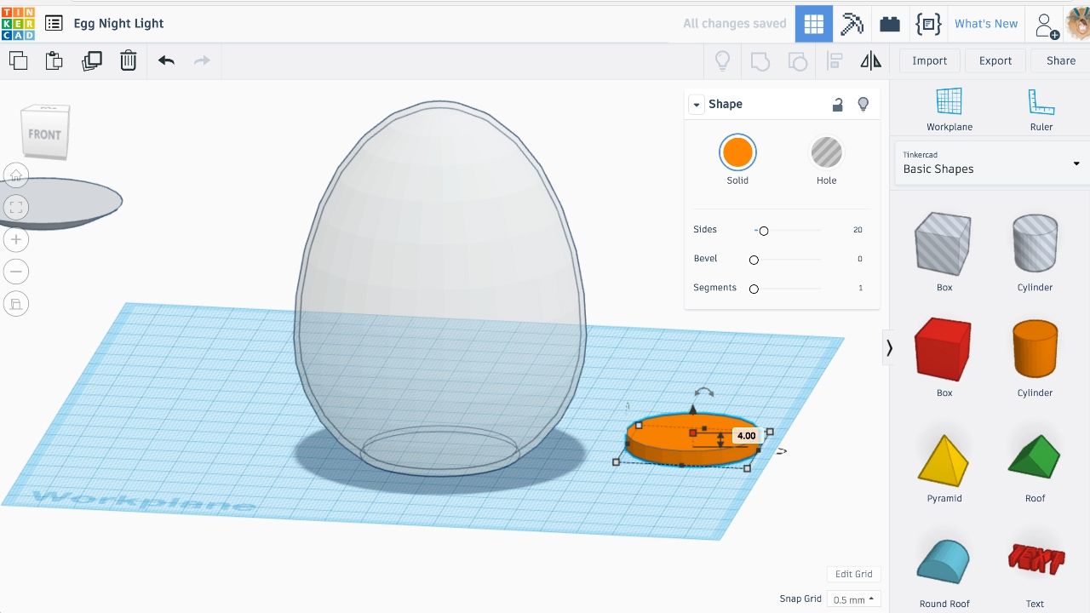Zoom out with the minus icon
The height and width of the screenshot is (613, 1090).
pos(16,272)
